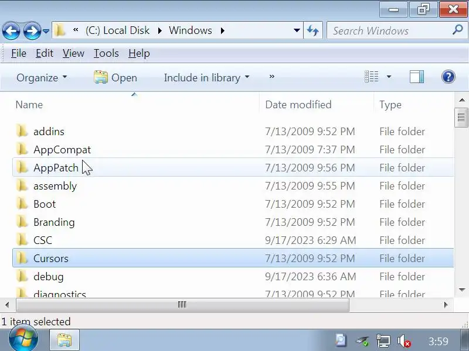
Task: Go forward using the Forward arrow button
Action: click(x=32, y=31)
